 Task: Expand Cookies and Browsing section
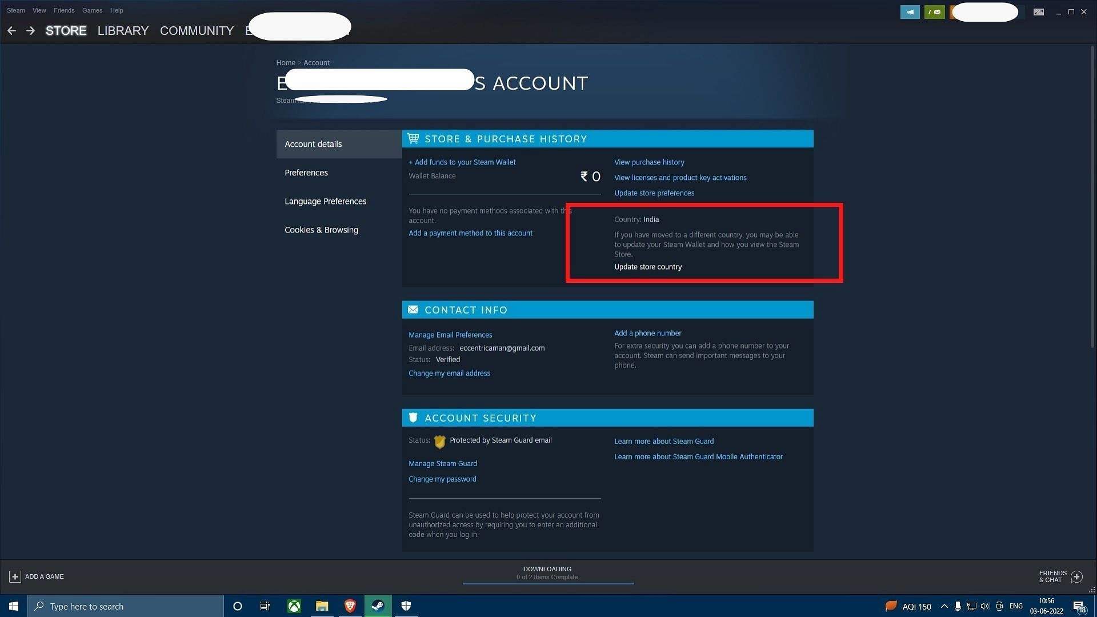point(322,230)
